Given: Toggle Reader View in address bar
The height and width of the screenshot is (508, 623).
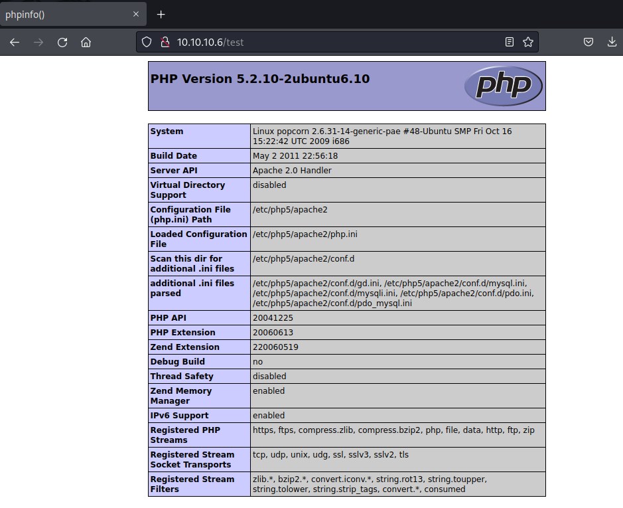Looking at the screenshot, I should click(509, 42).
